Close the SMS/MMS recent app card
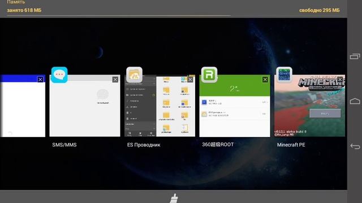 [115, 80]
